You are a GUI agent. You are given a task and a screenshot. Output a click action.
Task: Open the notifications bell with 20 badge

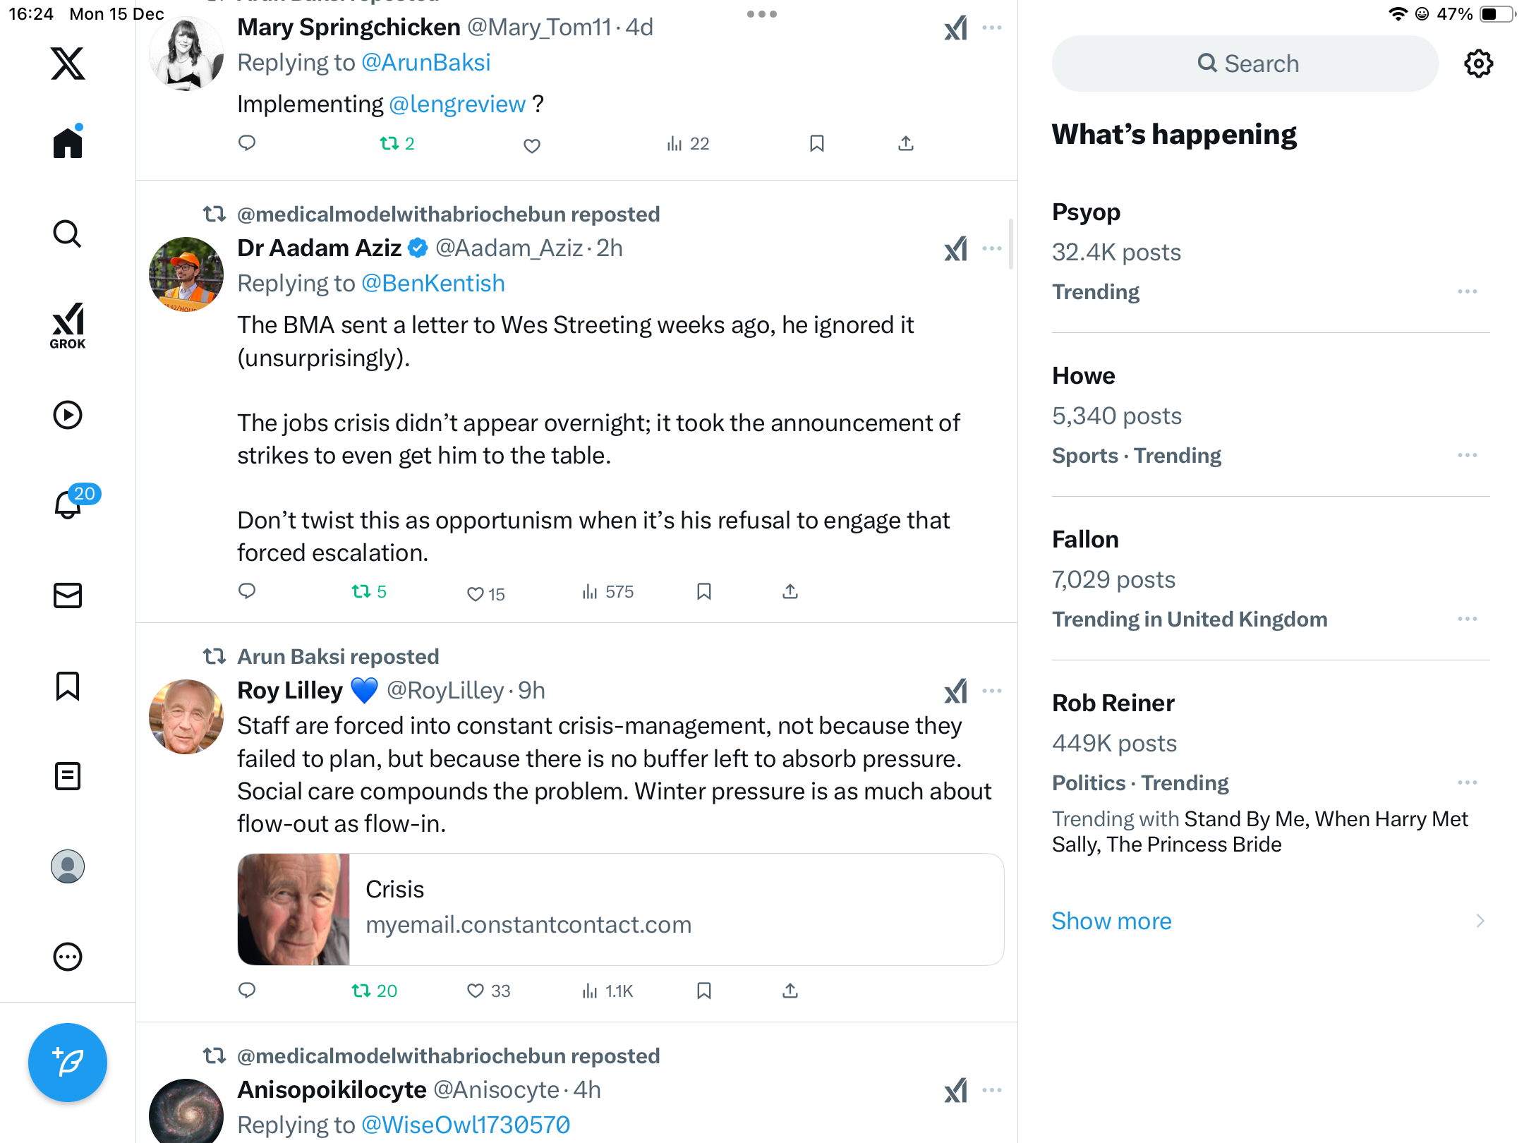[x=68, y=505]
